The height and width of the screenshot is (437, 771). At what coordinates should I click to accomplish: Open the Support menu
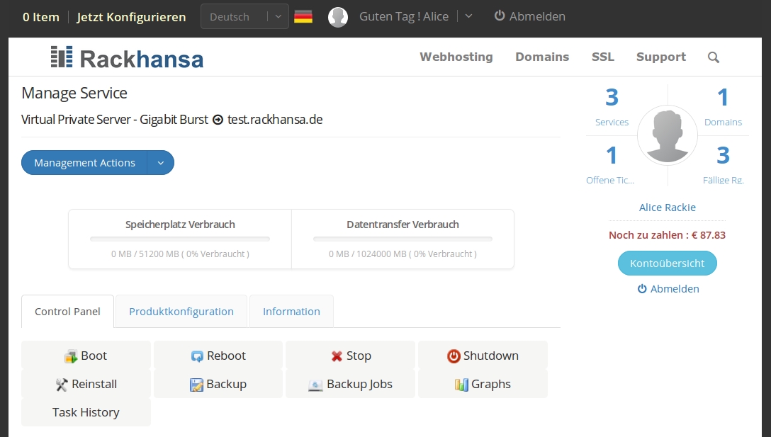[x=661, y=57]
